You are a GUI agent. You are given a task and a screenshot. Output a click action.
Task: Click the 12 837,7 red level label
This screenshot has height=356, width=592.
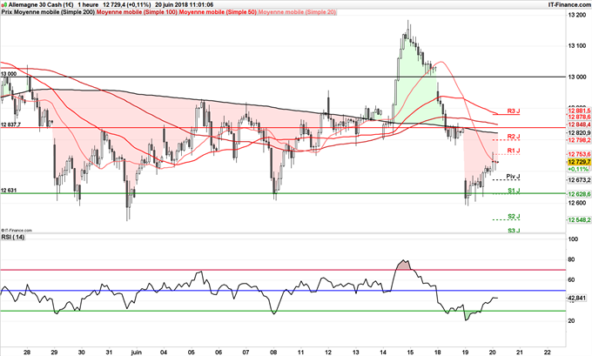point(11,124)
